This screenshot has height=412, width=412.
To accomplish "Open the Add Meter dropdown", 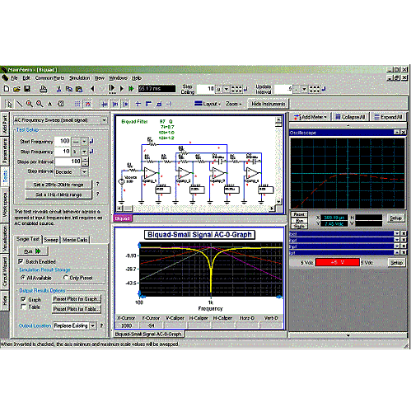I will [x=311, y=117].
